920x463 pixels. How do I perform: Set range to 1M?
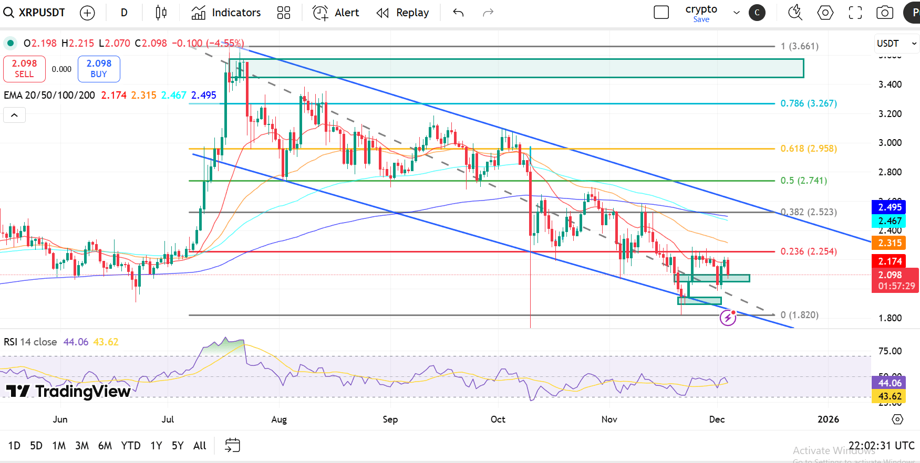coord(59,446)
